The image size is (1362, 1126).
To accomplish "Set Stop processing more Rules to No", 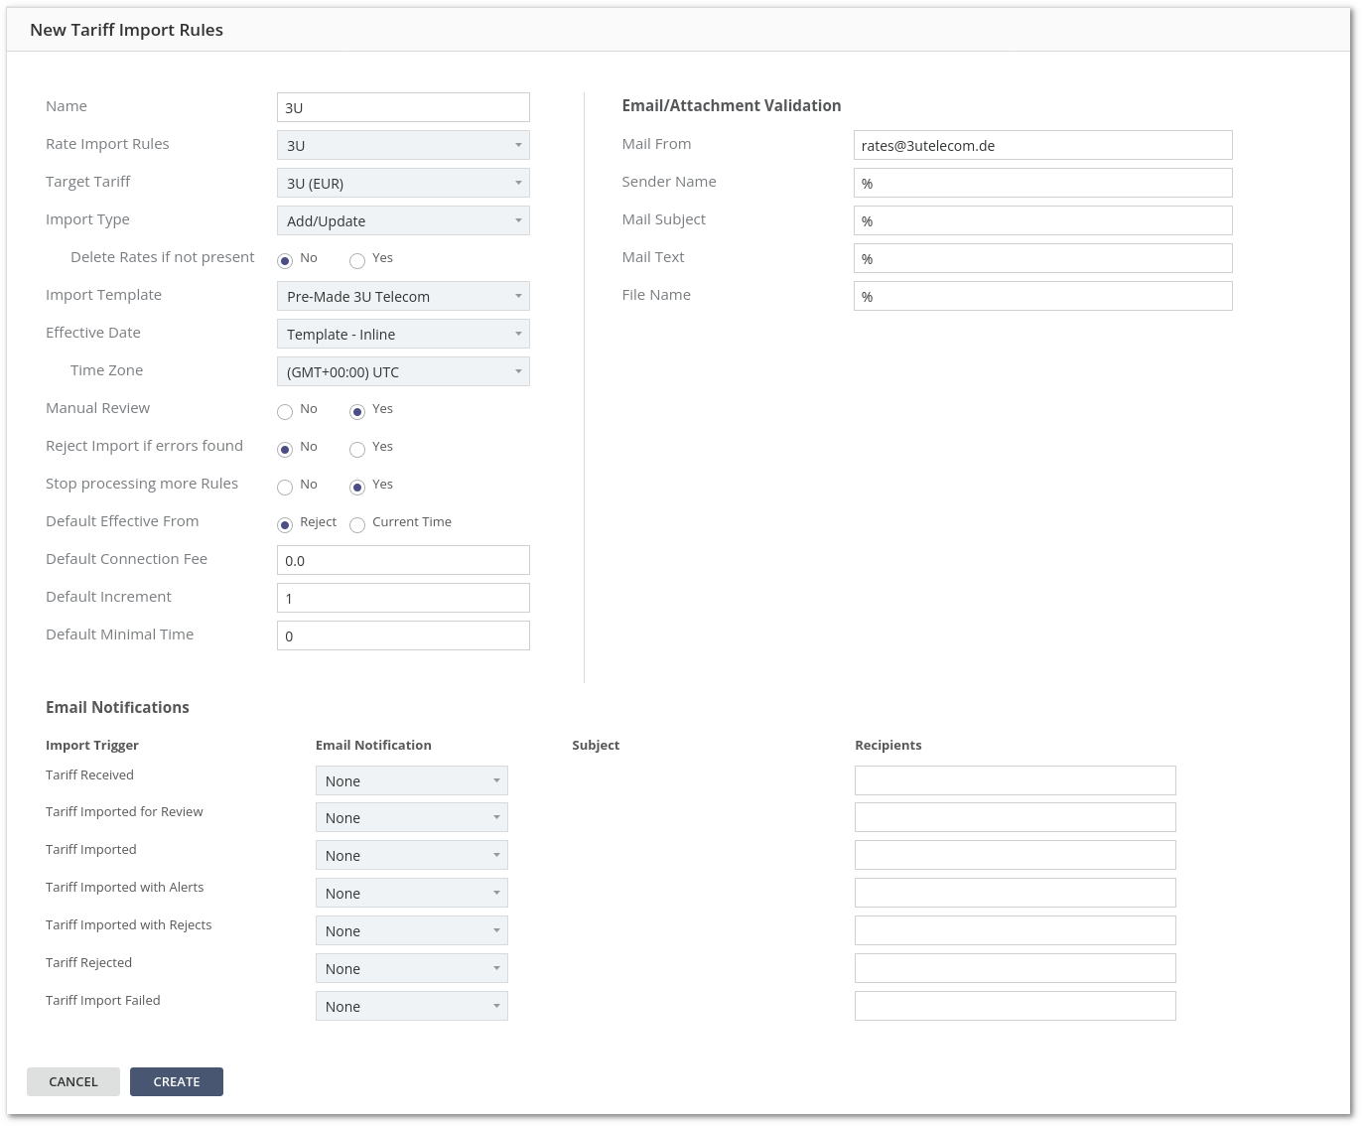I will [285, 487].
